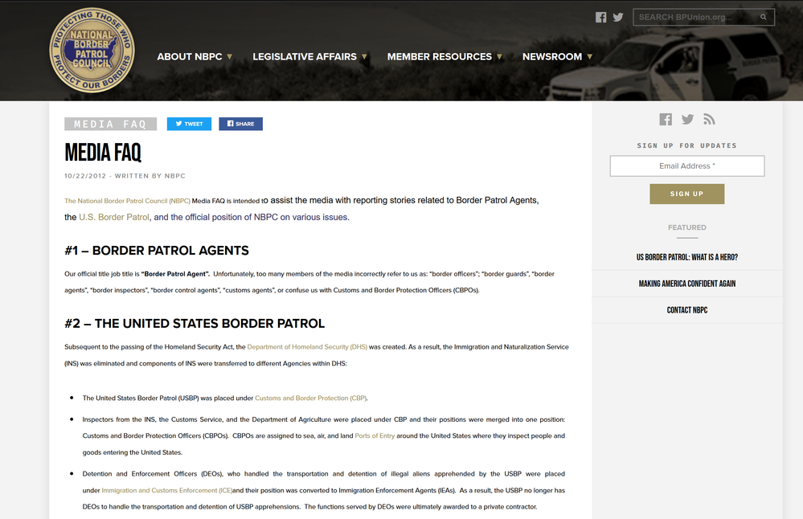Open the Customs and Border Protection (CBP) link
Viewport: 803px width, 519px height.
pyautogui.click(x=311, y=398)
